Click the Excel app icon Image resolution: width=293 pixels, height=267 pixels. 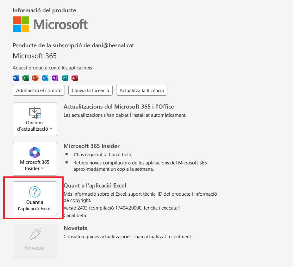pos(26,78)
